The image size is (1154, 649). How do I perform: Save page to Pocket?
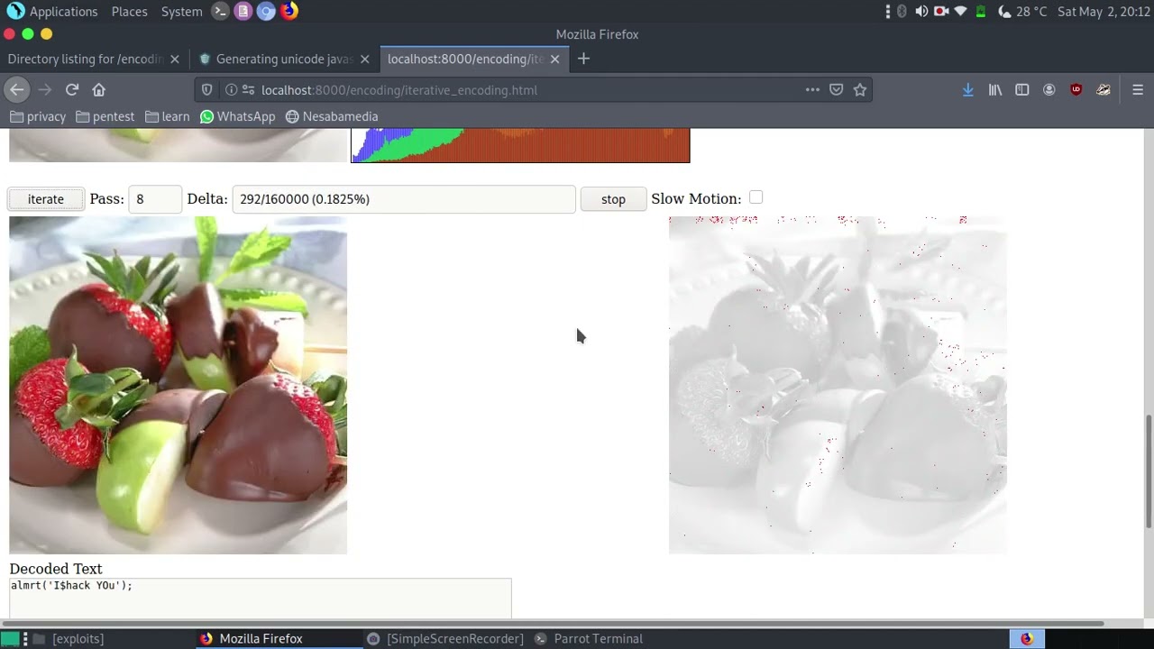(837, 89)
